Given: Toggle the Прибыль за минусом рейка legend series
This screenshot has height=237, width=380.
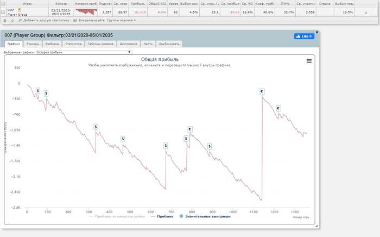Looking at the screenshot, I should pos(117,216).
